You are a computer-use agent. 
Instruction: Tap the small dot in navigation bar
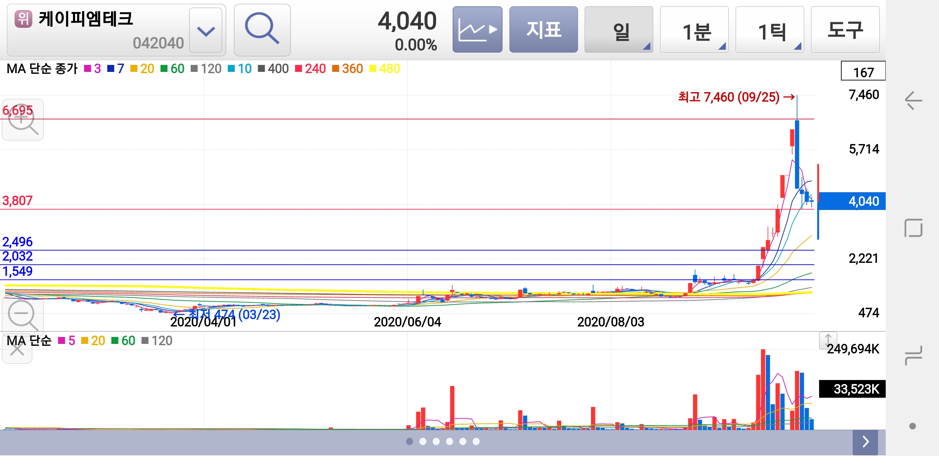pyautogui.click(x=912, y=426)
